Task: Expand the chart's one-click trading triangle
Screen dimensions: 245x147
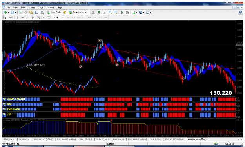Action: [x=4, y=22]
